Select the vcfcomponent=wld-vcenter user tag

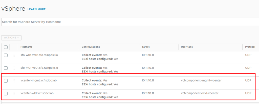click(x=200, y=93)
